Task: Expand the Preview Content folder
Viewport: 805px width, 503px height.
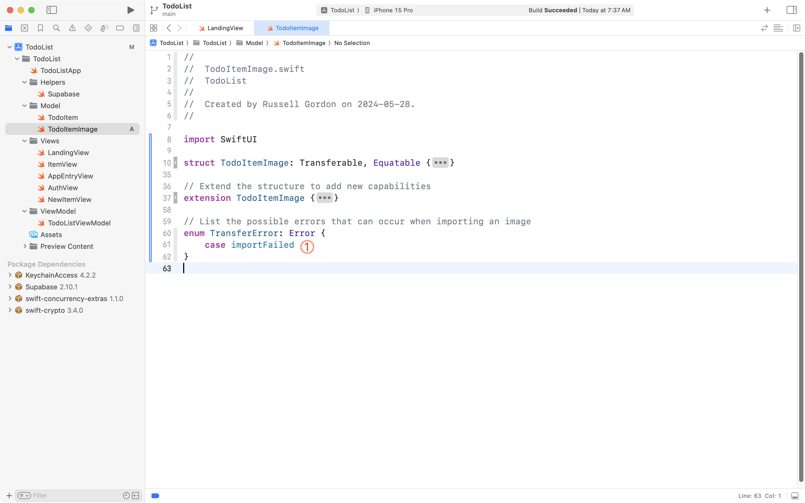Action: click(x=25, y=246)
